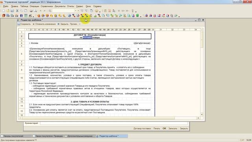This screenshot has height=142, width=252.
Task: Open the search field dropdown arrow
Action: (x=75, y=11)
